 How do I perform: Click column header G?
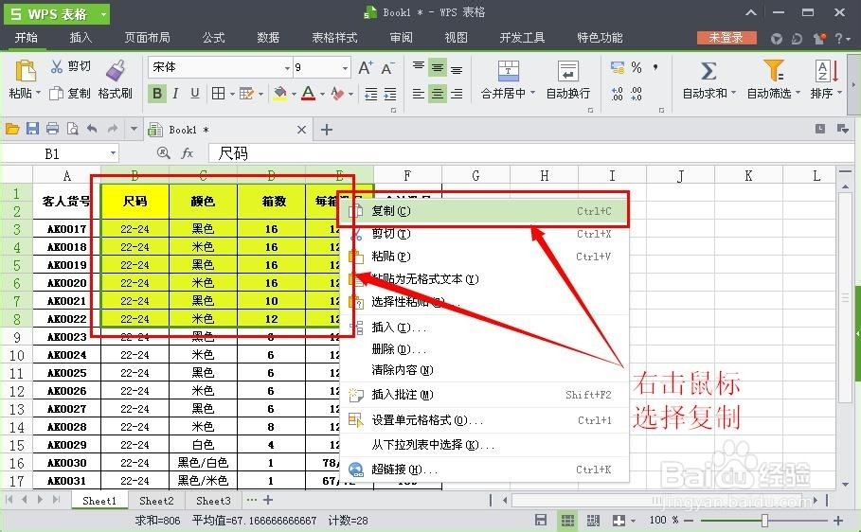(475, 175)
